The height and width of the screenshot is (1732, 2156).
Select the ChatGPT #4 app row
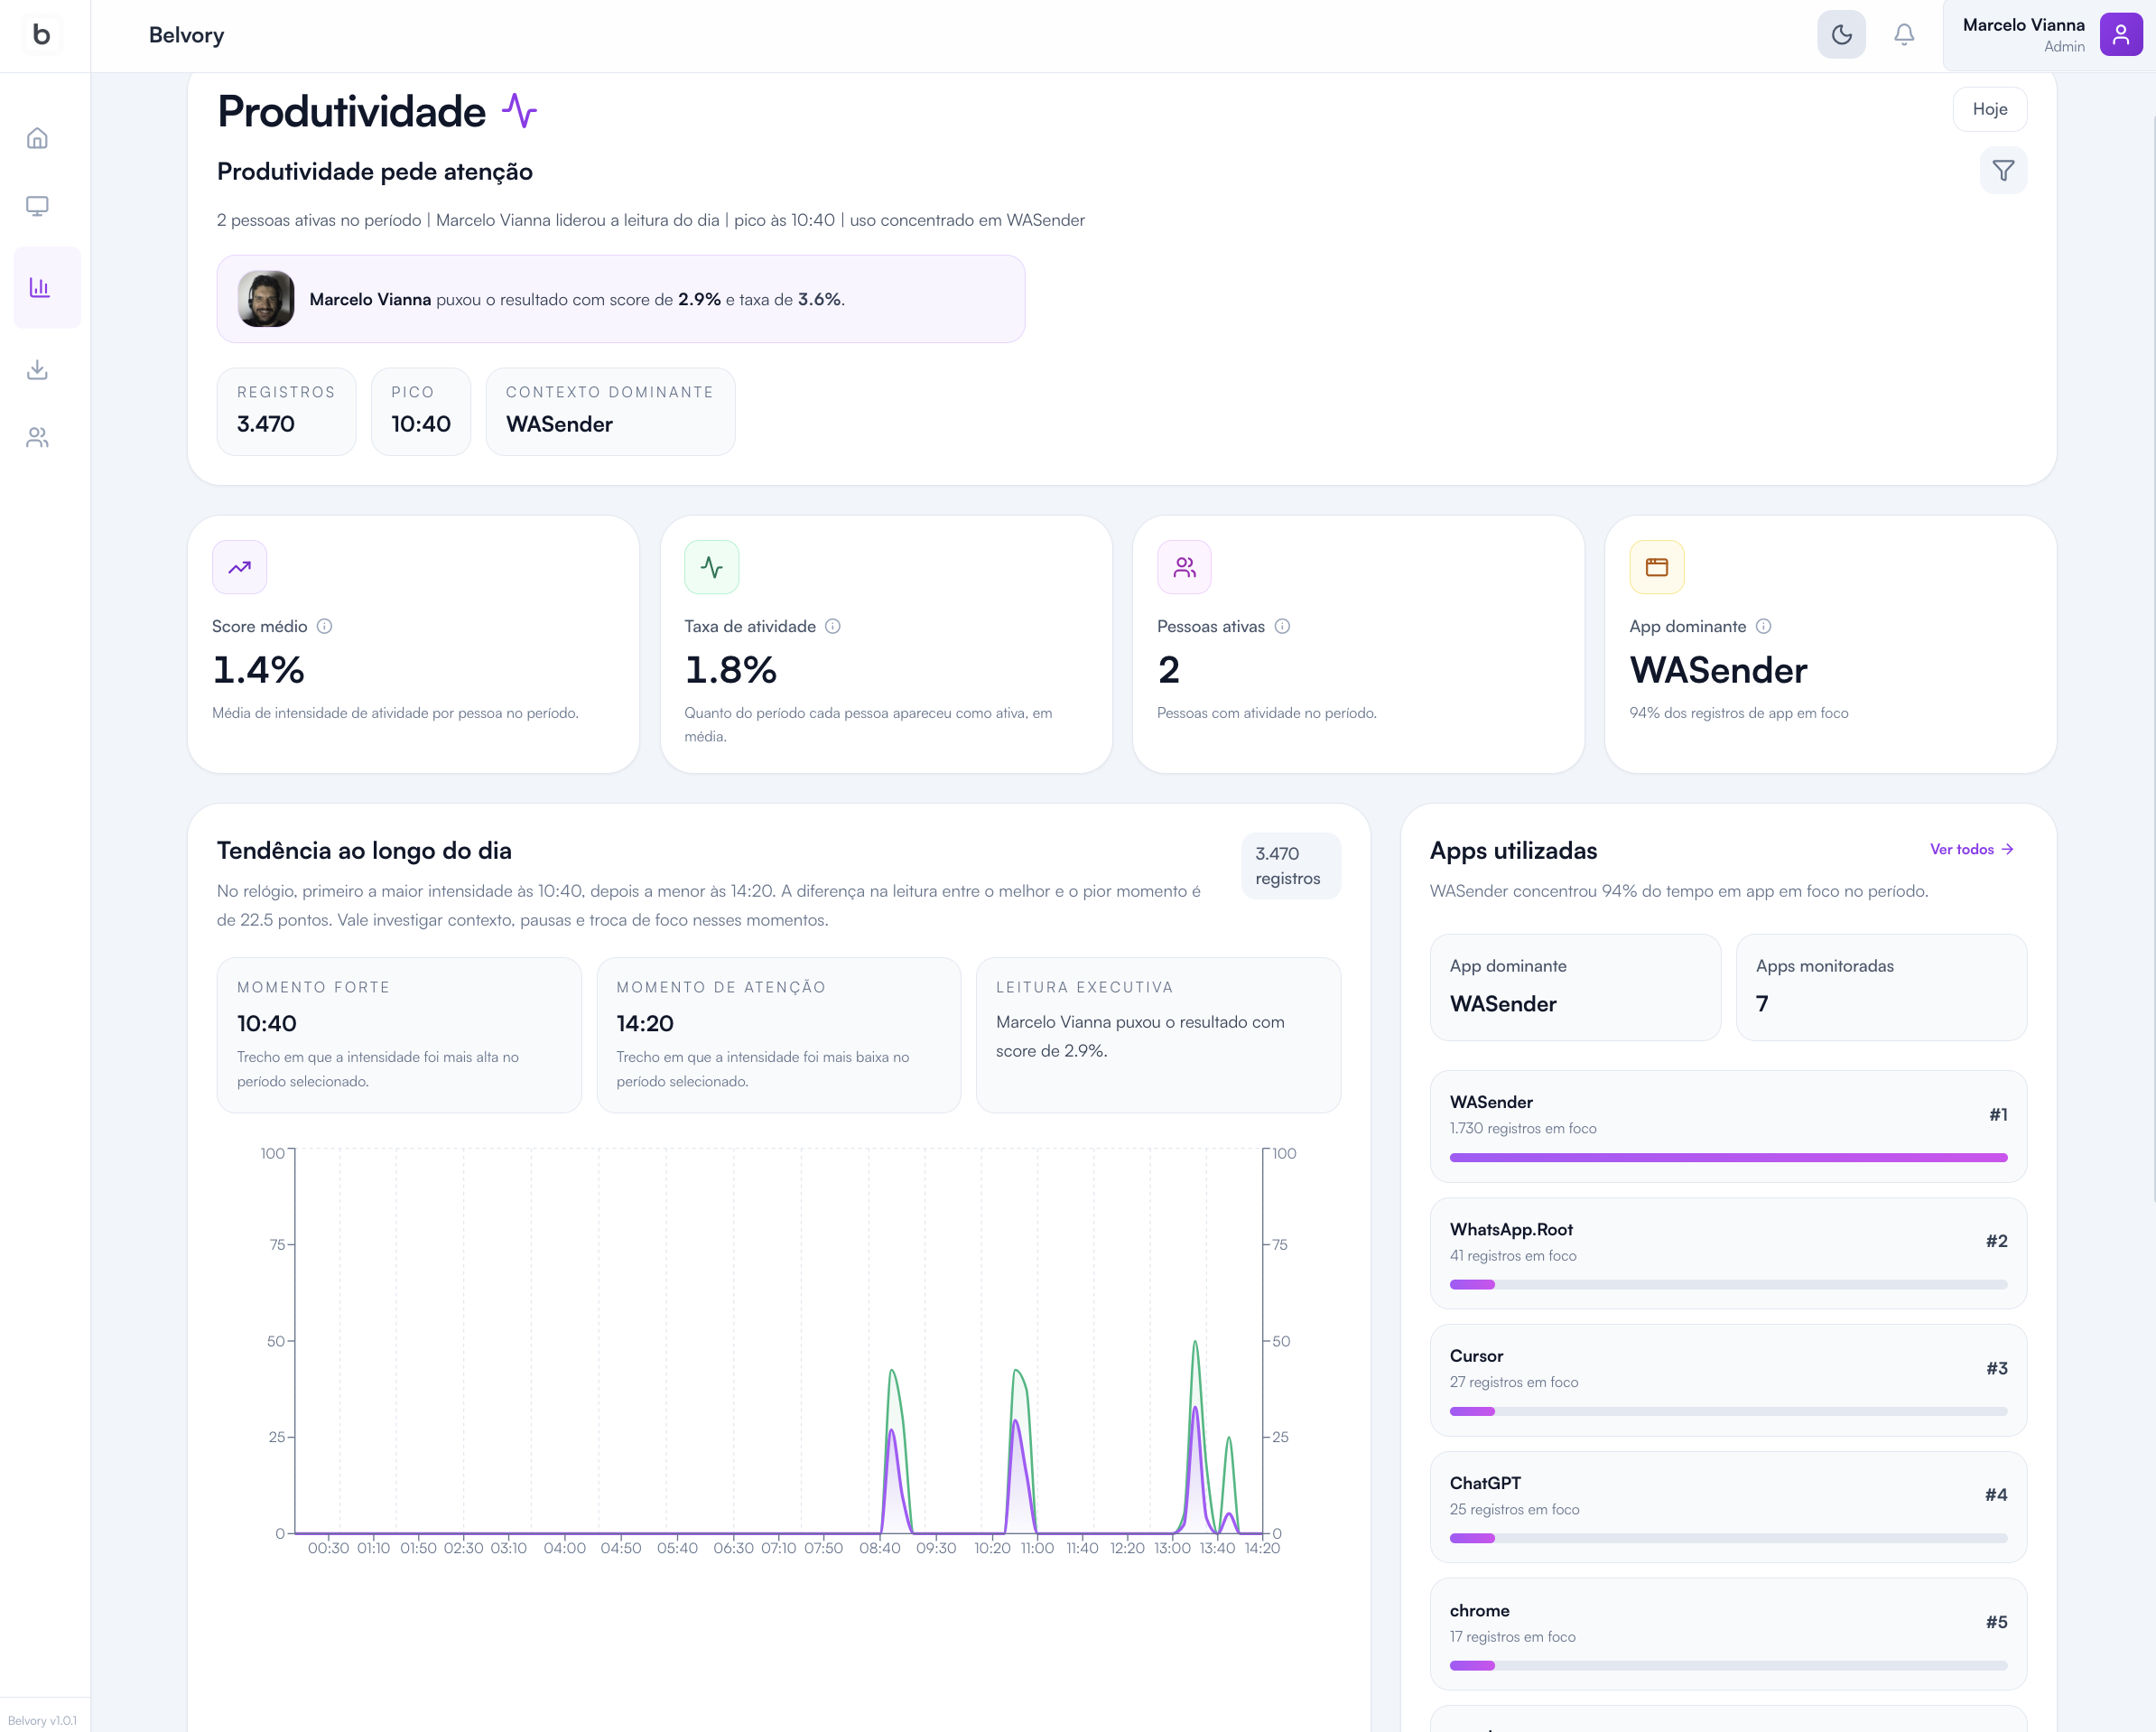(1728, 1507)
